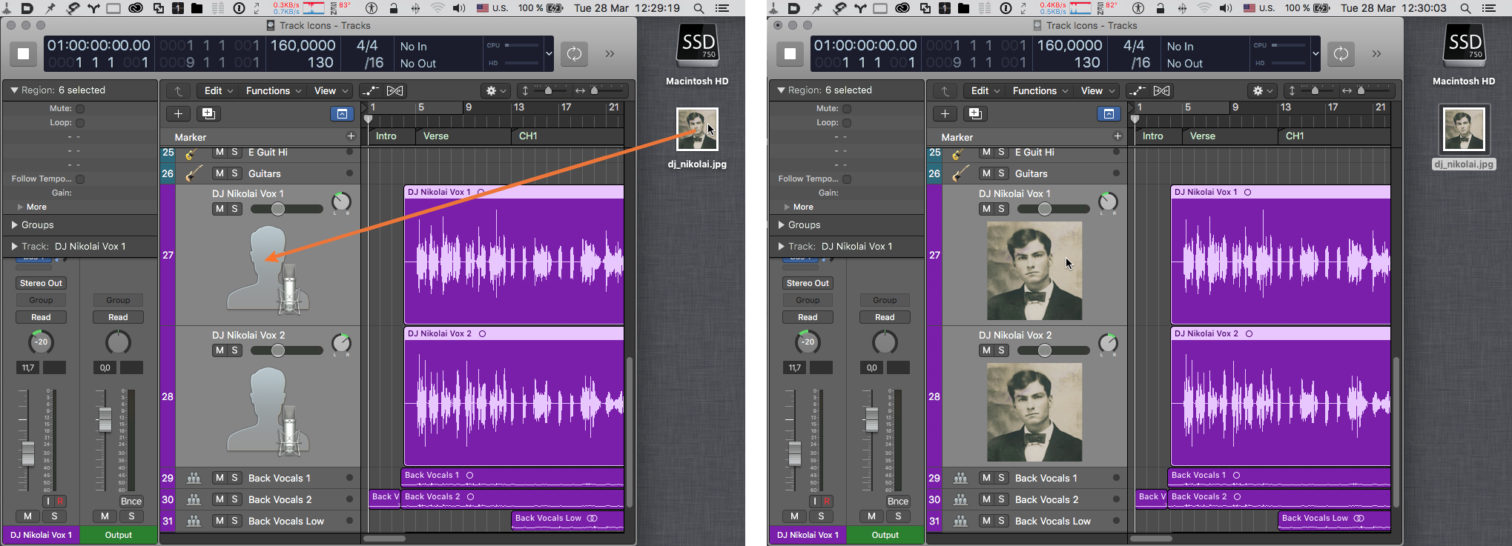This screenshot has height=546, width=1512.
Task: Click the vertical zoom slider, 12:30:03 screenshot
Action: (x=1314, y=90)
